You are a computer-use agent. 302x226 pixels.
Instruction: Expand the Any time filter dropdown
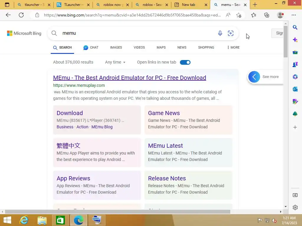(115, 62)
